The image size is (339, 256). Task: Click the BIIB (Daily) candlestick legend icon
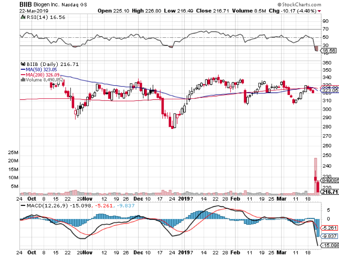click(22, 64)
